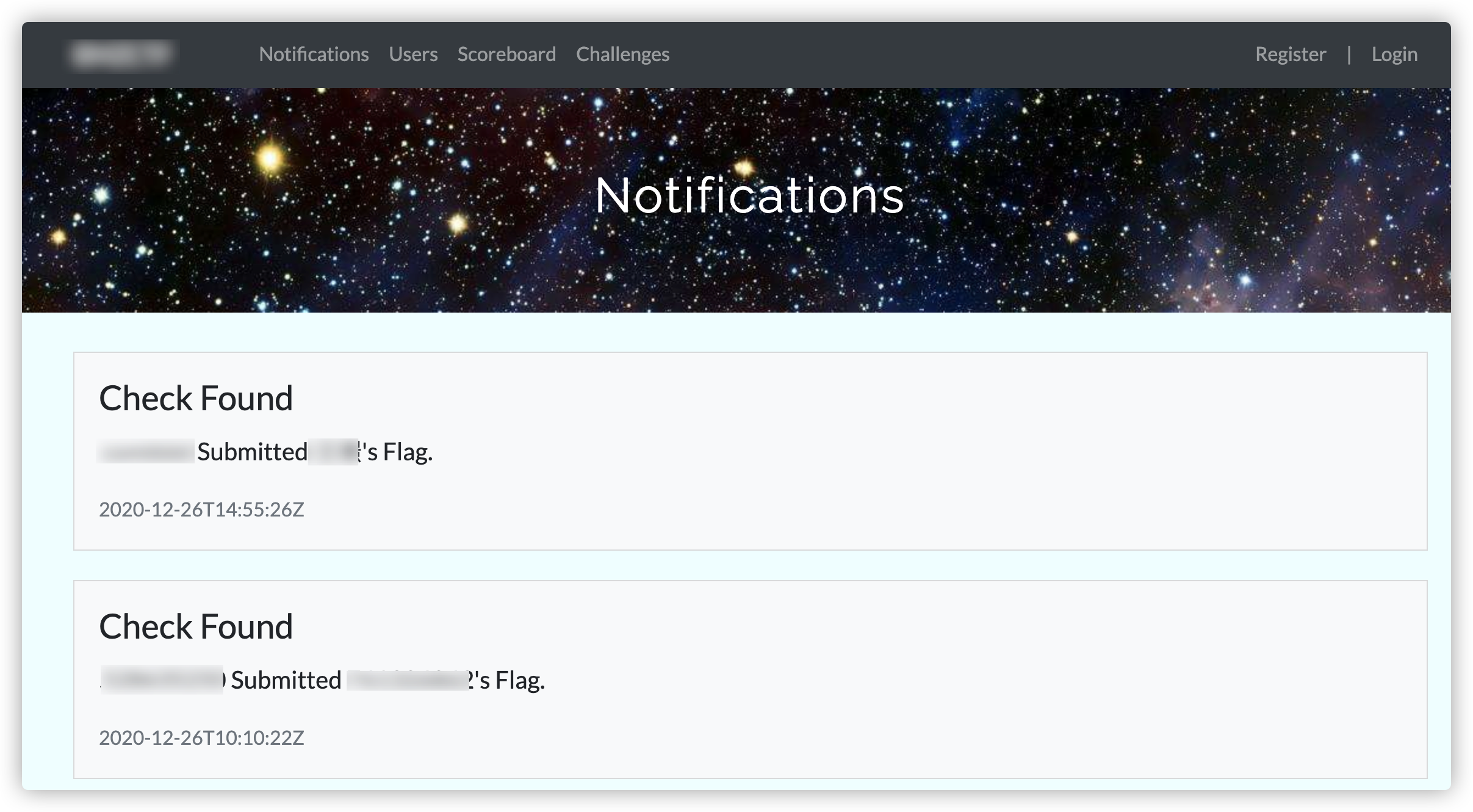
Task: Click the Register link
Action: (1291, 54)
